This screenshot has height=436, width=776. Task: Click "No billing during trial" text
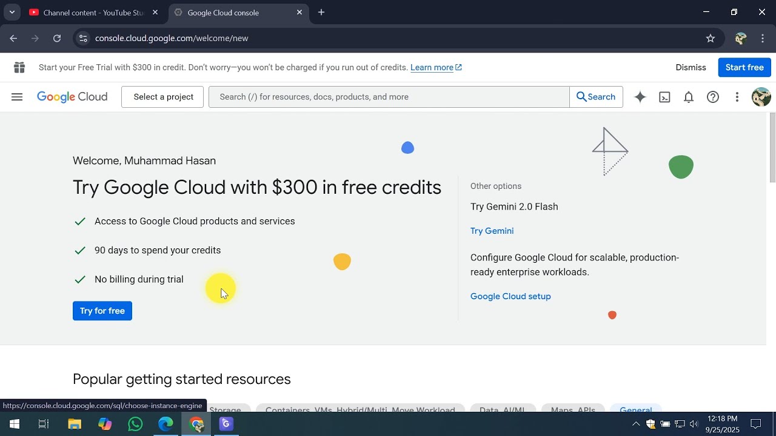point(139,279)
